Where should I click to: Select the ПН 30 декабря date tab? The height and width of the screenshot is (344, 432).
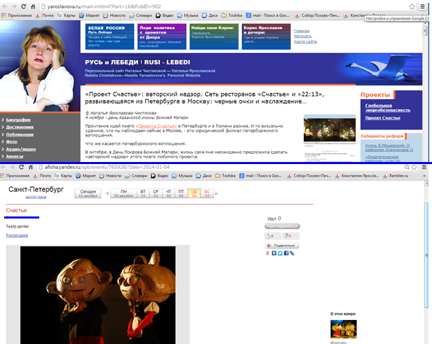click(124, 193)
